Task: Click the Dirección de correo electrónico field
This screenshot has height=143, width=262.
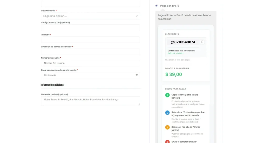Action: [91, 52]
